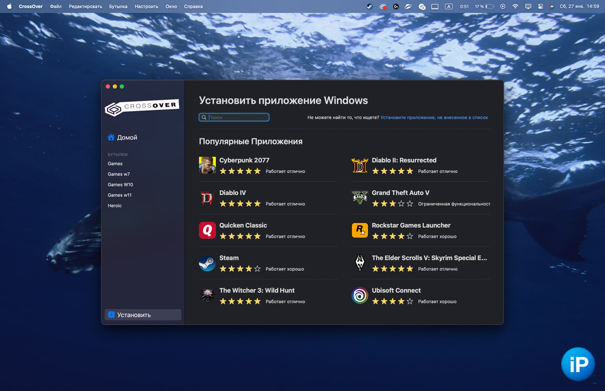This screenshot has height=391, width=605.
Task: Open the Справка menu
Action: 193,6
